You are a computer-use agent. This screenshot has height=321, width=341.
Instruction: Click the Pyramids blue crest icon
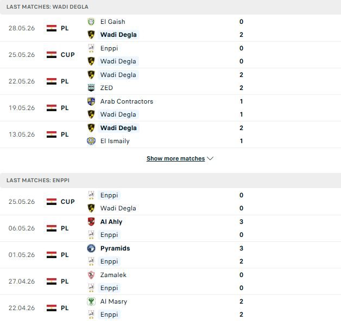click(91, 248)
